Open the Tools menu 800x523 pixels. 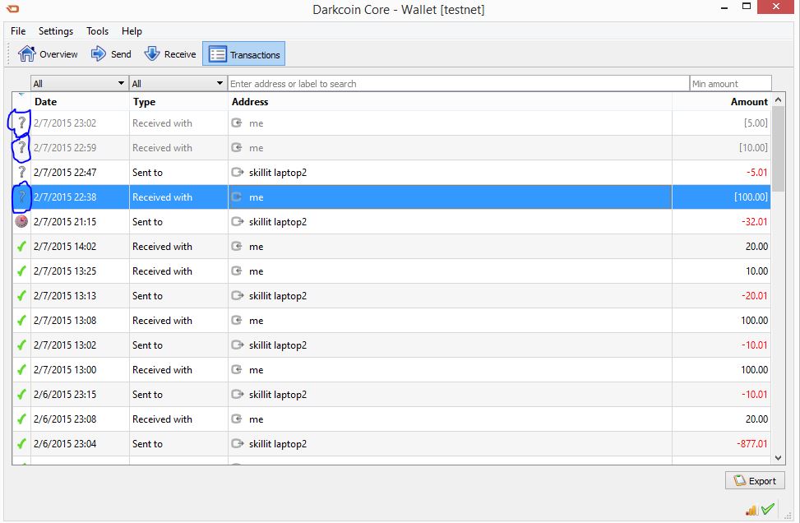pos(97,31)
